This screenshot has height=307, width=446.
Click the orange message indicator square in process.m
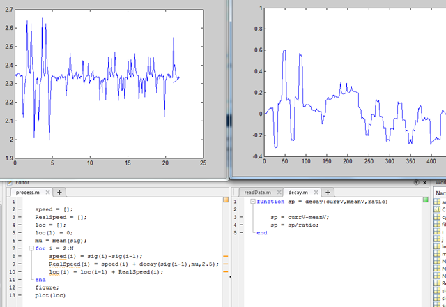[226, 200]
